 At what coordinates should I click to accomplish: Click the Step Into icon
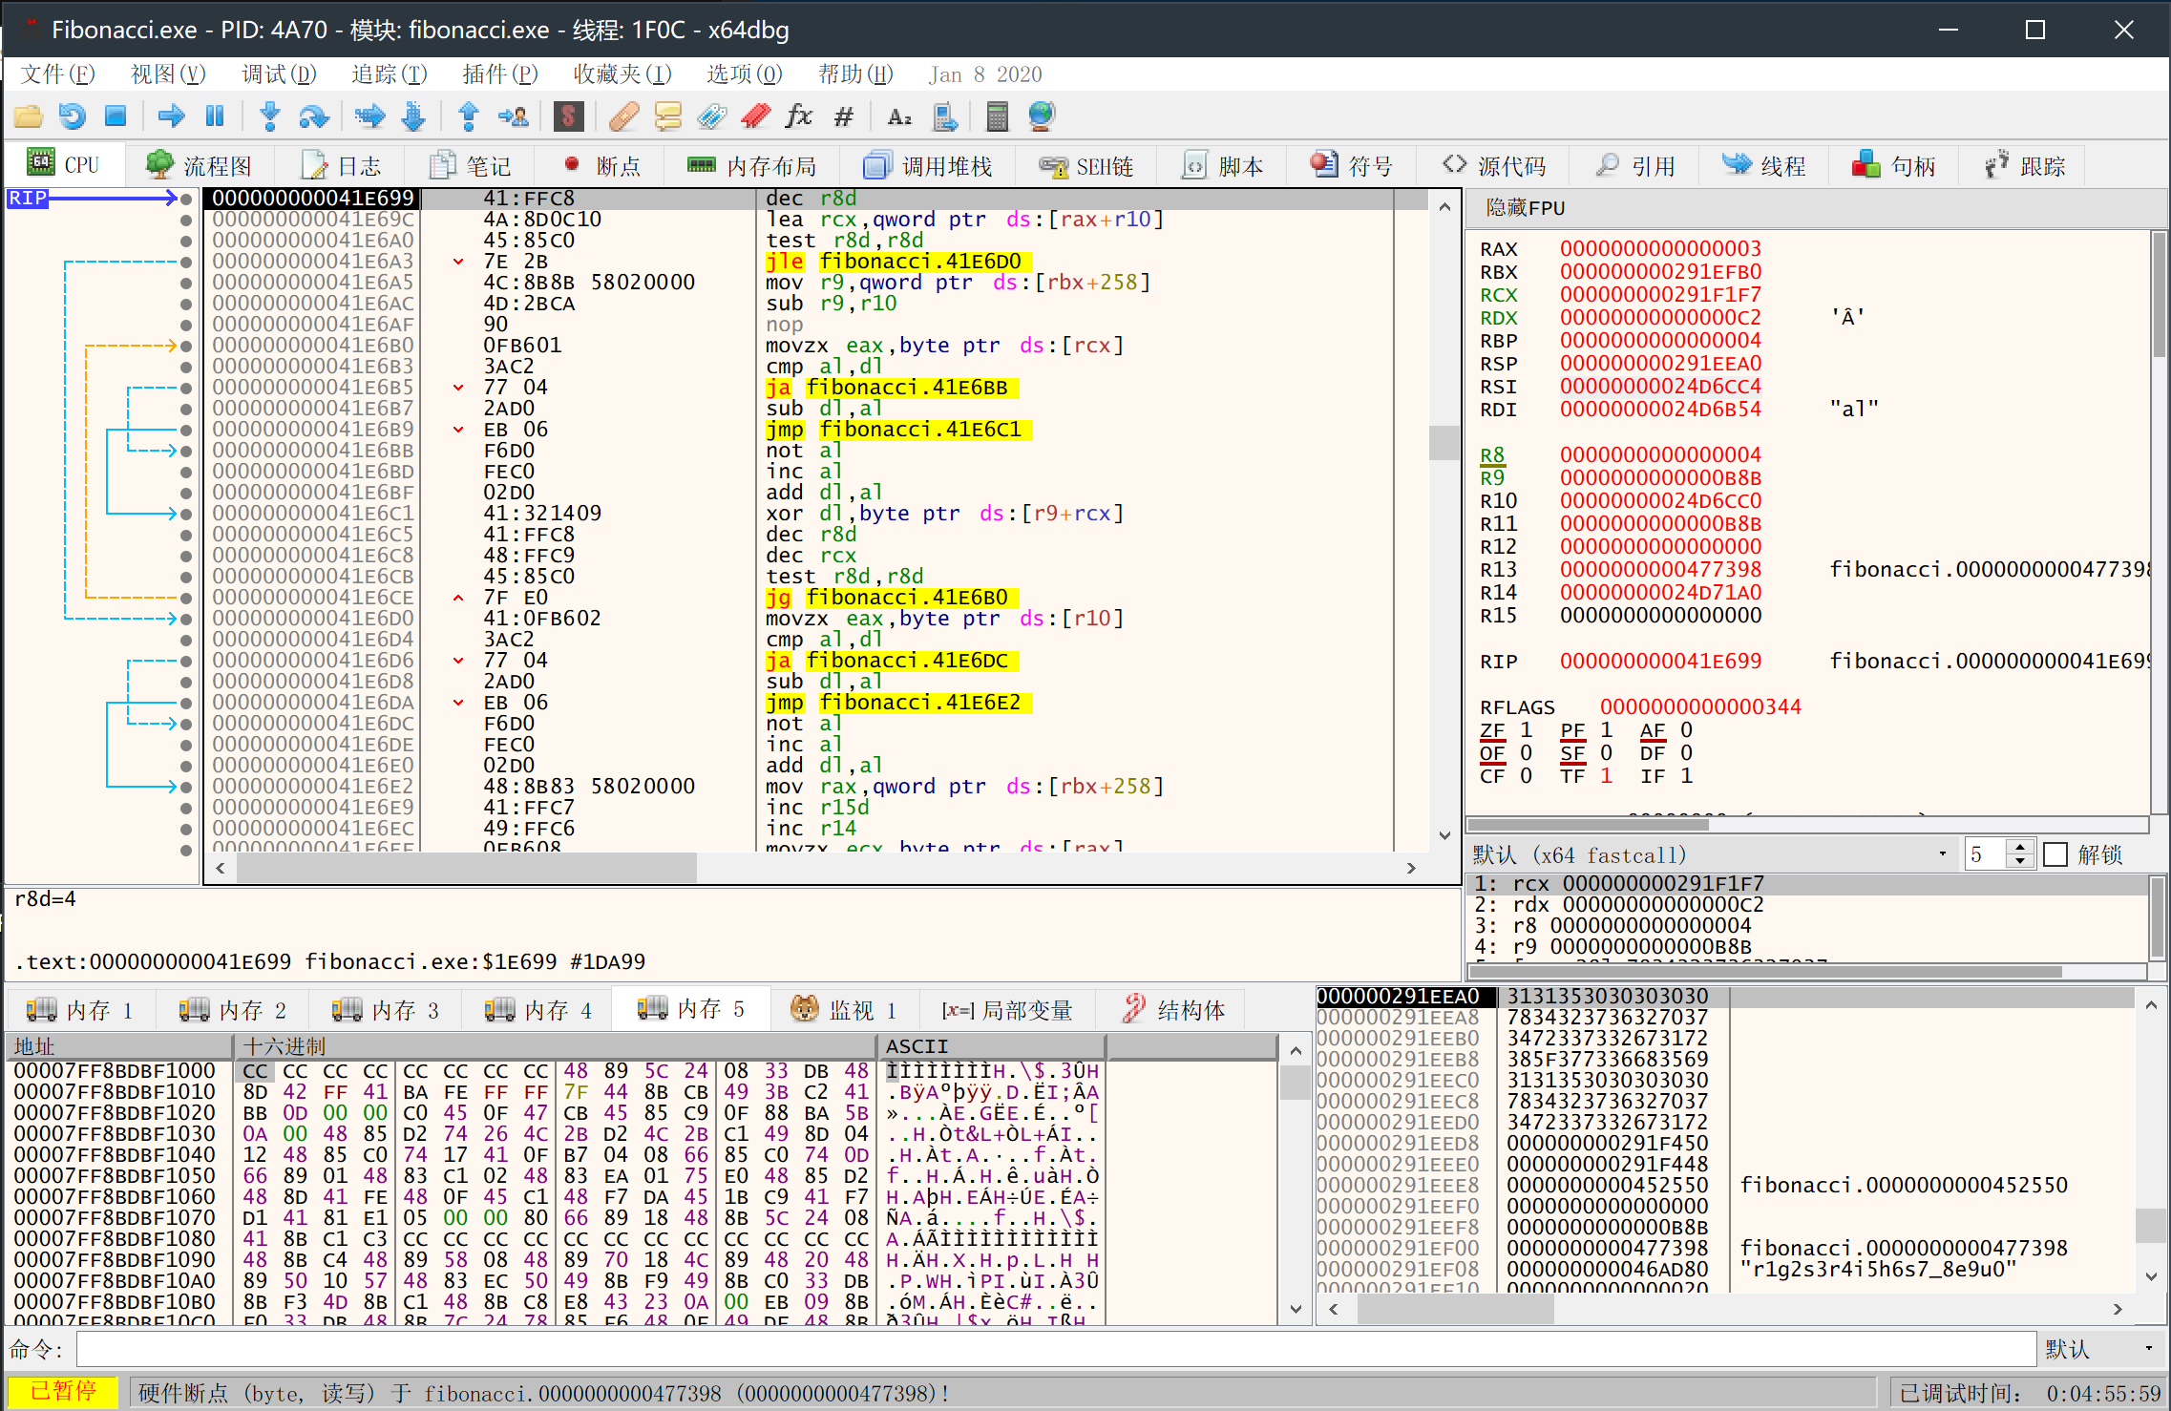tap(270, 116)
